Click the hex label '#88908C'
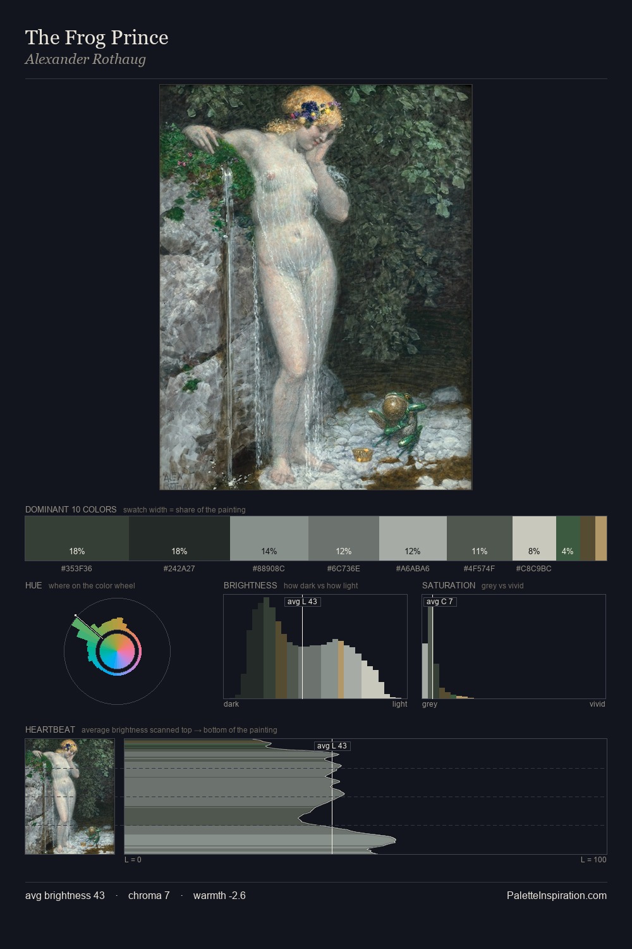The image size is (632, 949). pyautogui.click(x=269, y=569)
